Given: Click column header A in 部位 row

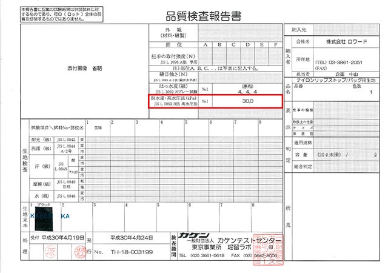Looking at the screenshot, I should [205, 45].
